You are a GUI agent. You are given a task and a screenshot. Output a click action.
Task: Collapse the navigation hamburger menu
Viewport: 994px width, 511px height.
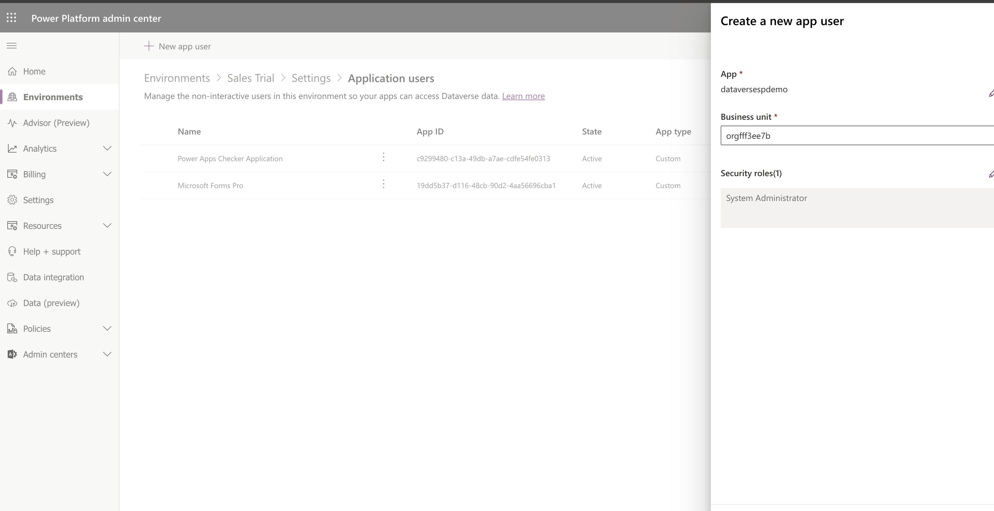pyautogui.click(x=12, y=46)
